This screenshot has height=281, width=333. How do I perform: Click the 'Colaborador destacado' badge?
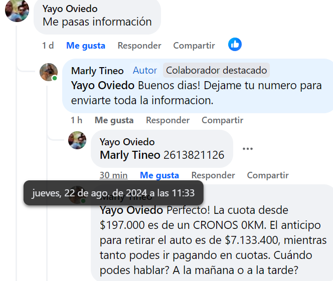coord(216,70)
